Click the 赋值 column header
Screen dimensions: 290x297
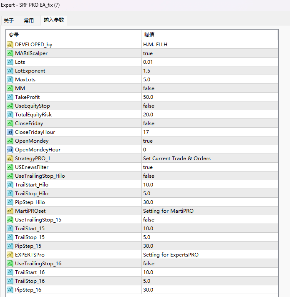click(210, 35)
